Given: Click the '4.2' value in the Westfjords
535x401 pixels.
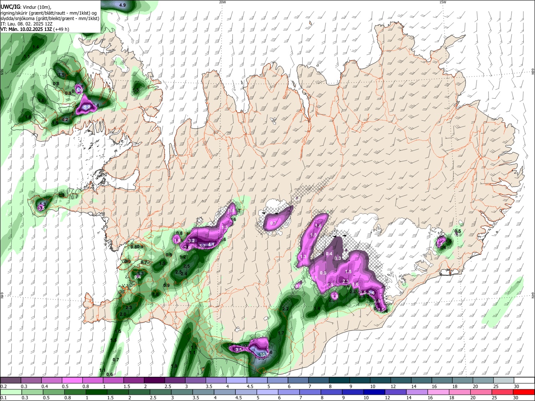Looking at the screenshot, I should pyautogui.click(x=65, y=119).
